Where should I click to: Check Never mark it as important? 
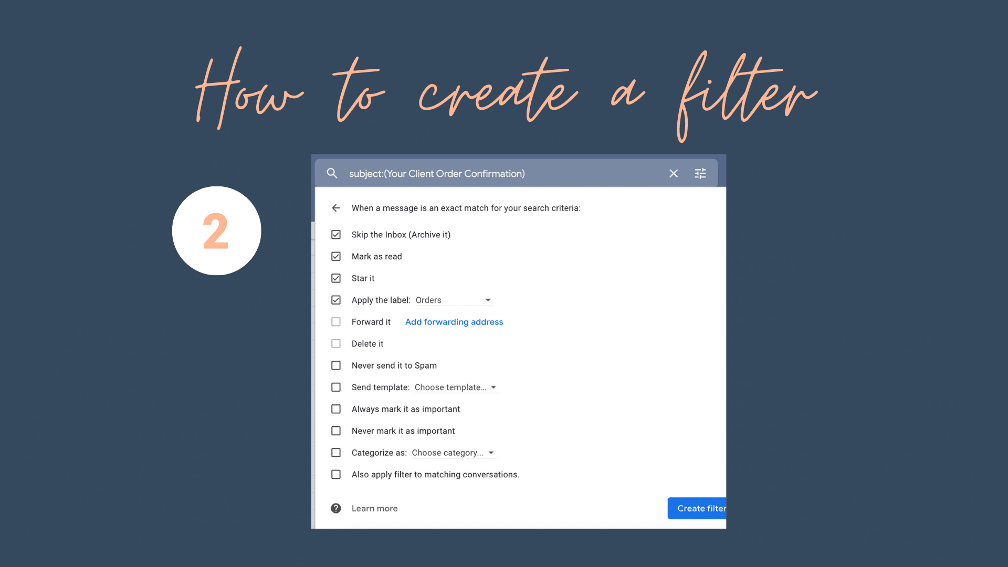[x=336, y=431]
